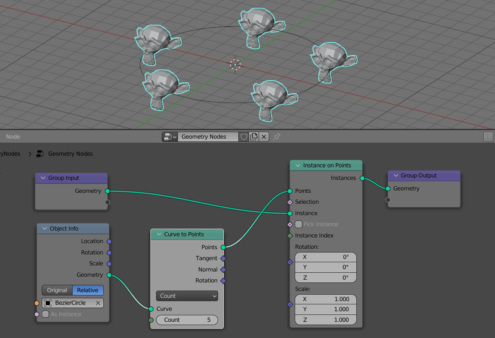Click the orange object socket beside BezierCircle
The image size is (495, 338).
37,303
